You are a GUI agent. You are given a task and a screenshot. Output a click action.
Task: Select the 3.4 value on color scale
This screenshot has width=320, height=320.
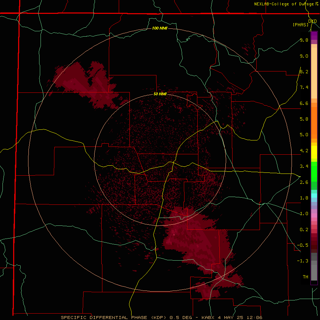304,166
